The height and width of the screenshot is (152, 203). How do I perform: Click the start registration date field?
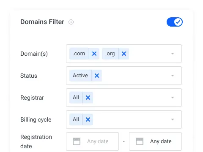(92, 141)
